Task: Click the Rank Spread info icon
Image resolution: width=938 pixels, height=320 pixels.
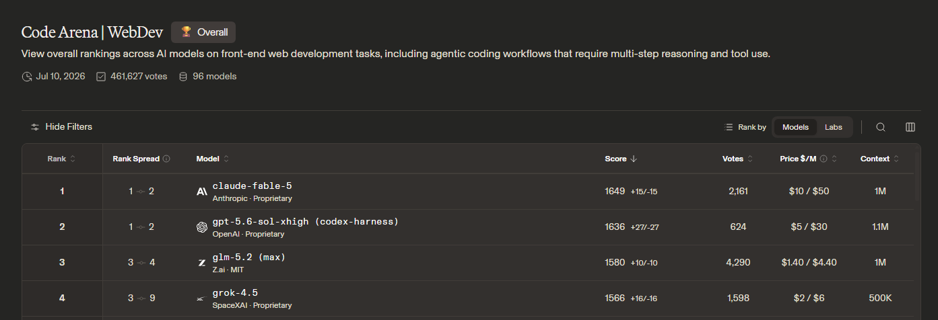Action: [166, 159]
